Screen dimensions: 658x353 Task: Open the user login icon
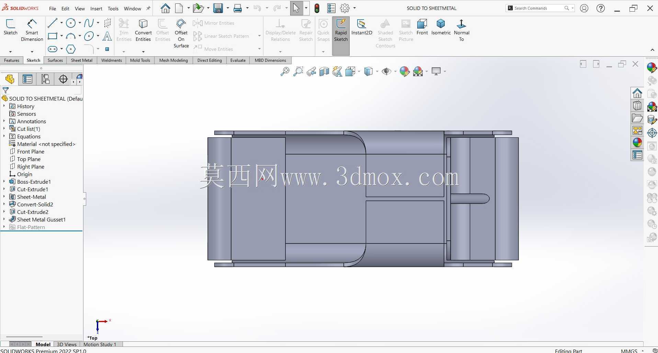[x=584, y=8]
